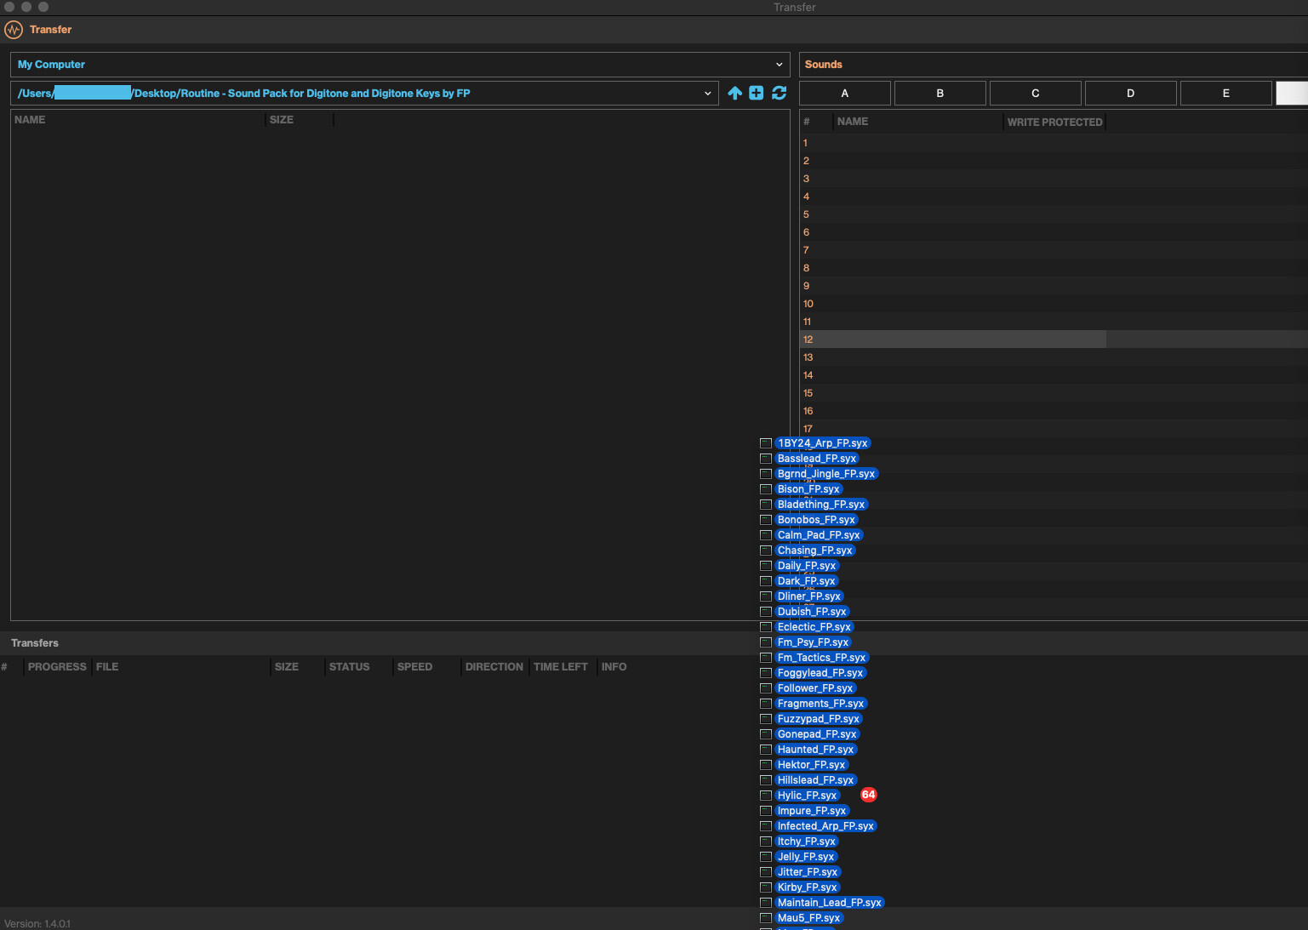Select sound slot 15 row
The width and height of the screenshot is (1308, 930).
1054,393
